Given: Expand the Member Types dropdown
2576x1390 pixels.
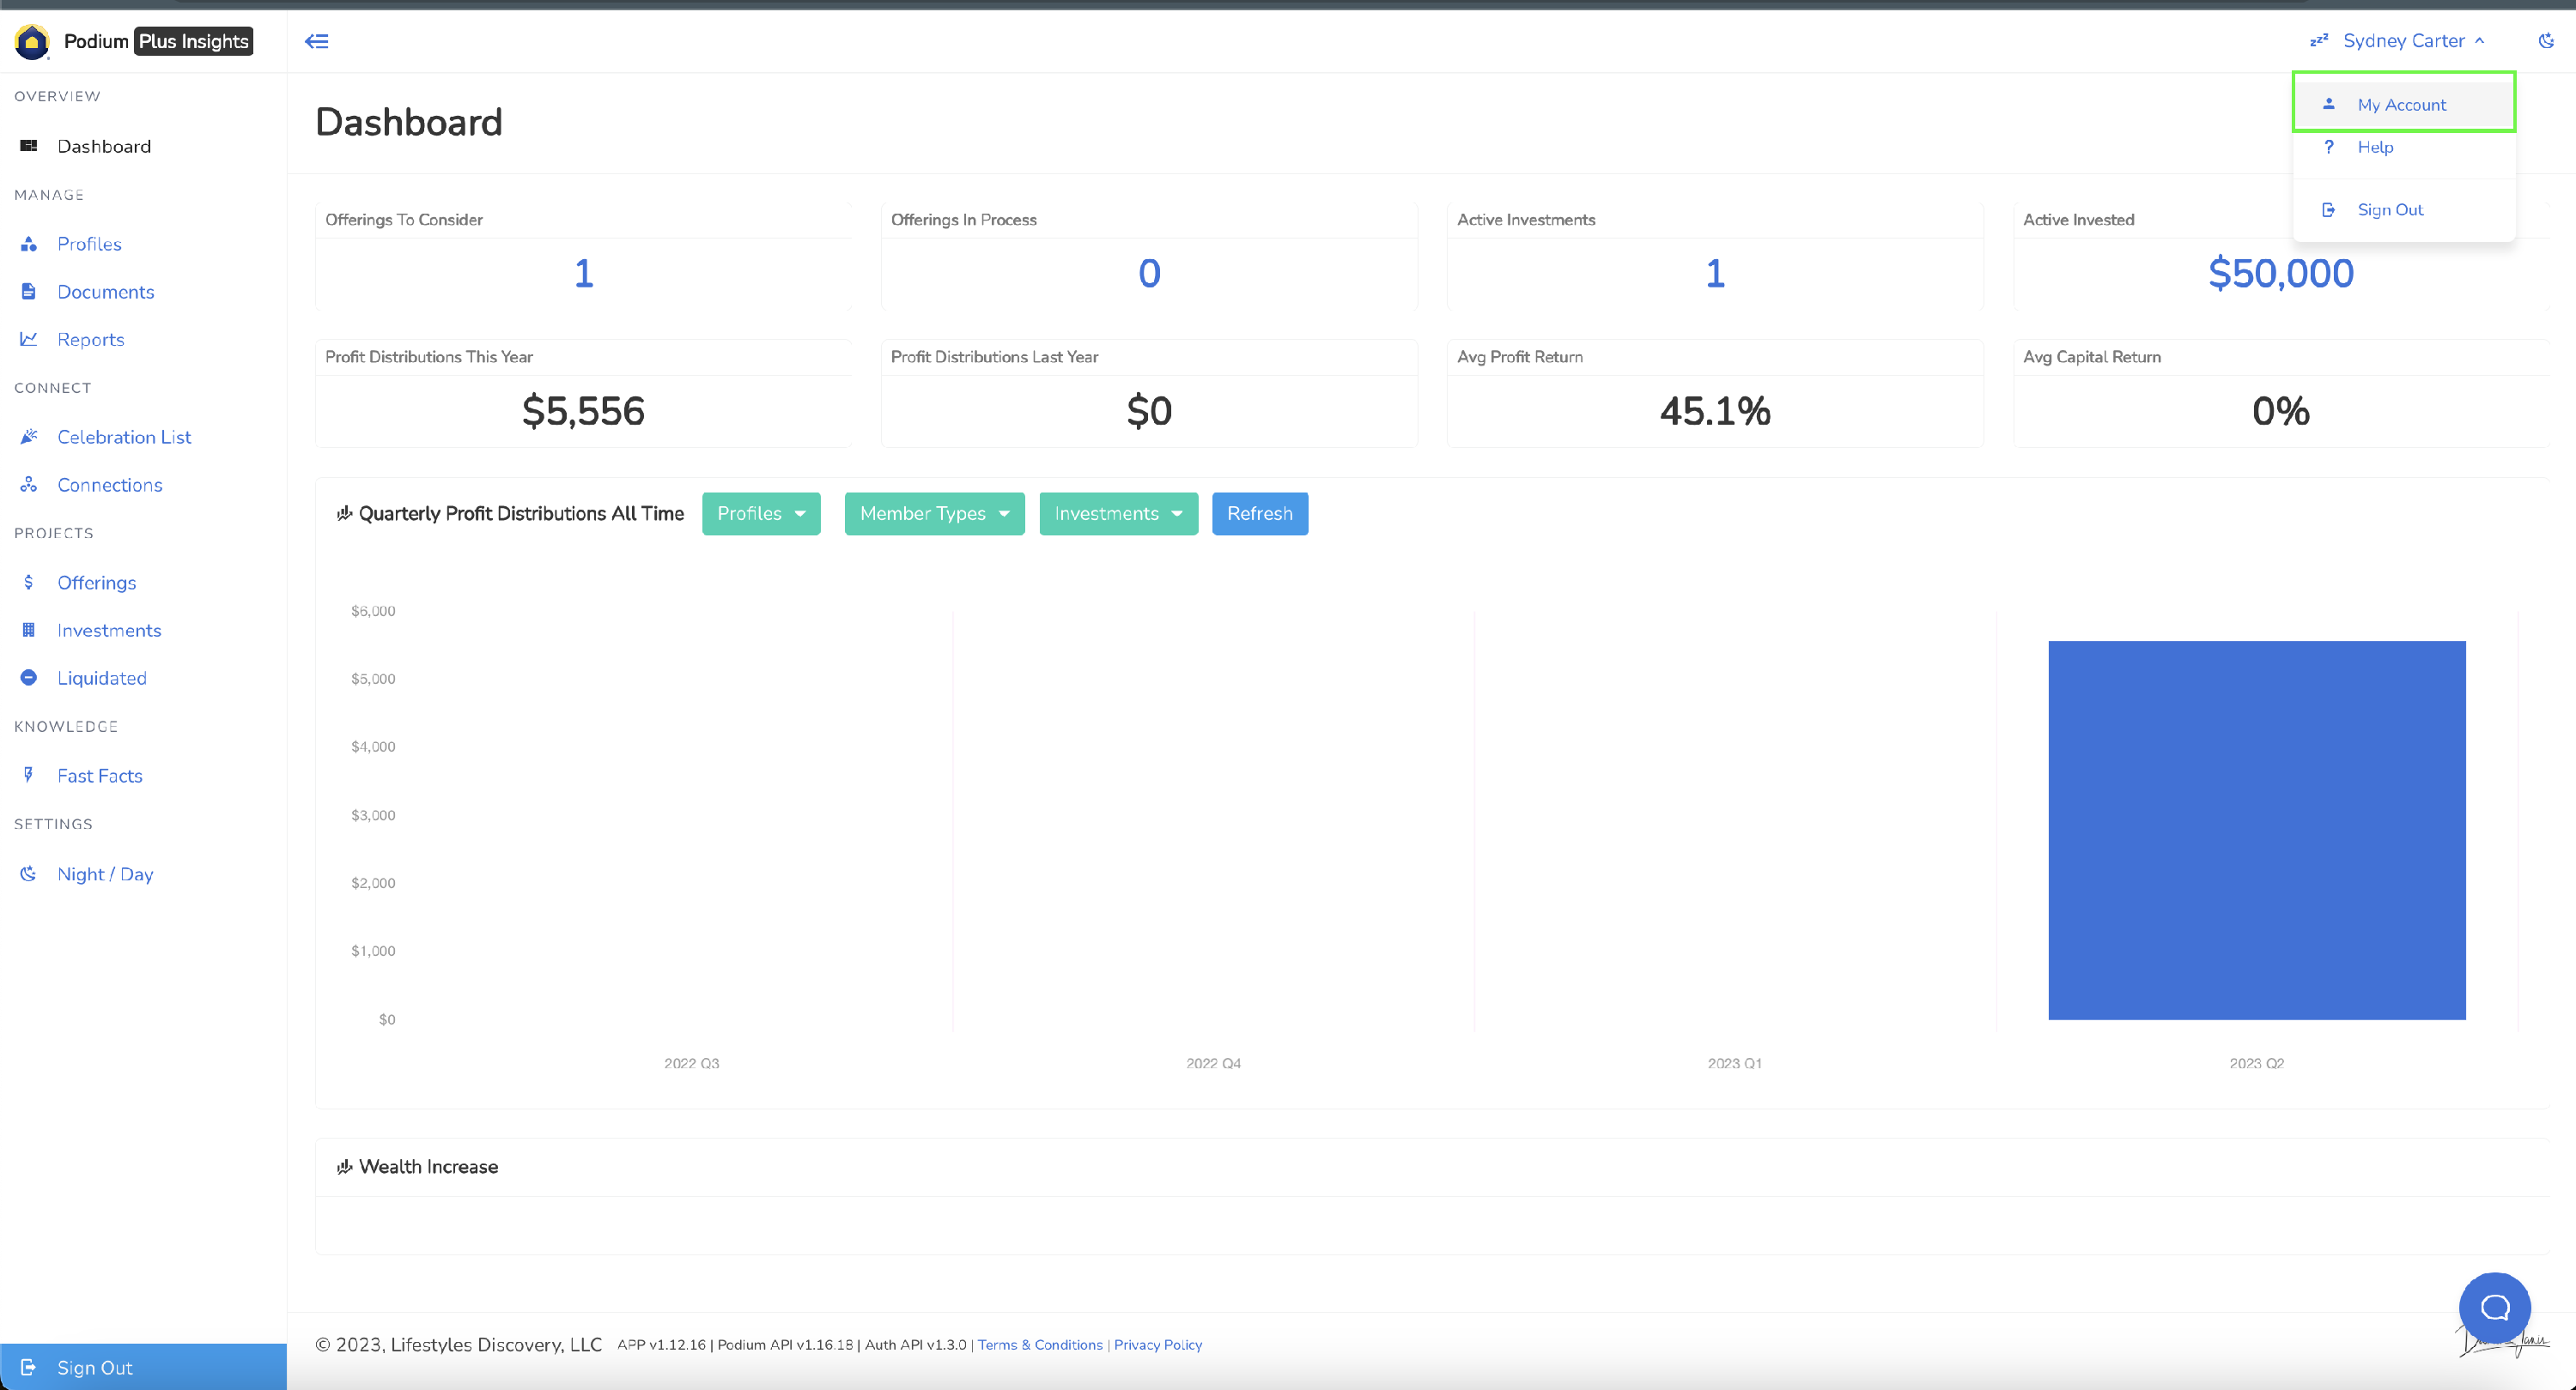Looking at the screenshot, I should (x=934, y=514).
